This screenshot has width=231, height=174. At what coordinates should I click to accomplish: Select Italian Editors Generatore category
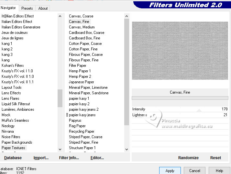21,27
